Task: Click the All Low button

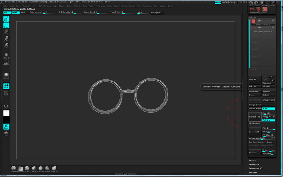Action: (255, 86)
